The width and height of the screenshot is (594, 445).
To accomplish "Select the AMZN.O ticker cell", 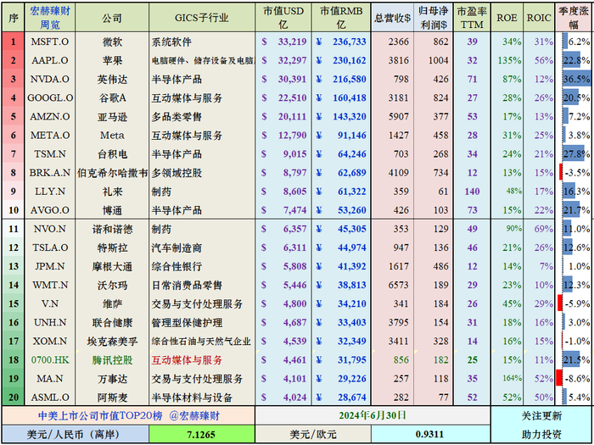I will point(50,117).
